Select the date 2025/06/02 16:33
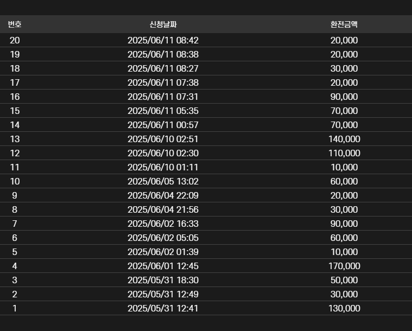Viewport: 412px width, 331px height. tap(163, 224)
